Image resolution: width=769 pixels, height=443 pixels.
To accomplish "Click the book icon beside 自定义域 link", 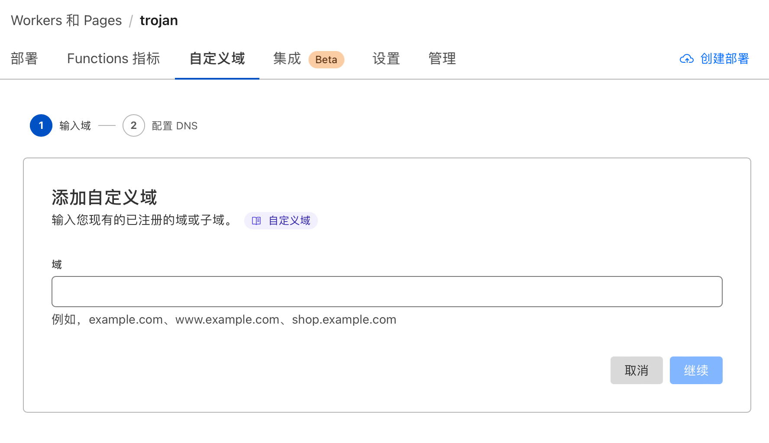I will (x=256, y=221).
